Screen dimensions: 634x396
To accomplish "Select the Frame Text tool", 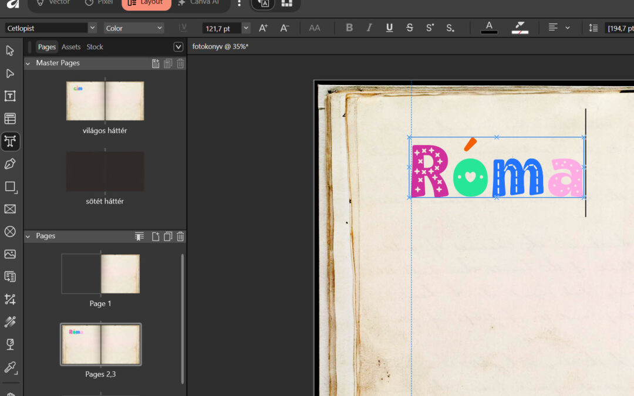I will click(10, 96).
